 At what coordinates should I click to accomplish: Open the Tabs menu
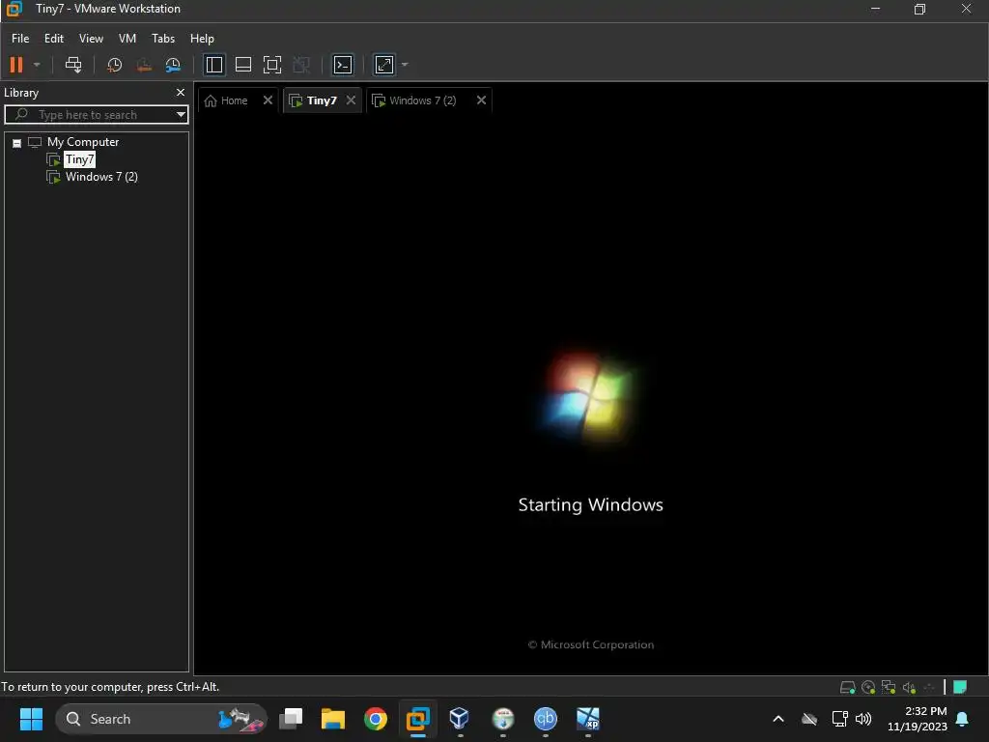tap(163, 39)
